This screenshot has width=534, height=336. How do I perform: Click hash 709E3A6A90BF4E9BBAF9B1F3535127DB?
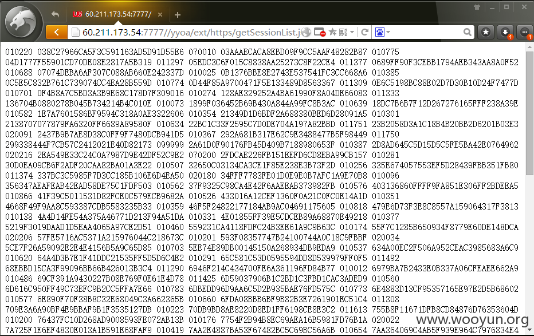(x=78, y=310)
